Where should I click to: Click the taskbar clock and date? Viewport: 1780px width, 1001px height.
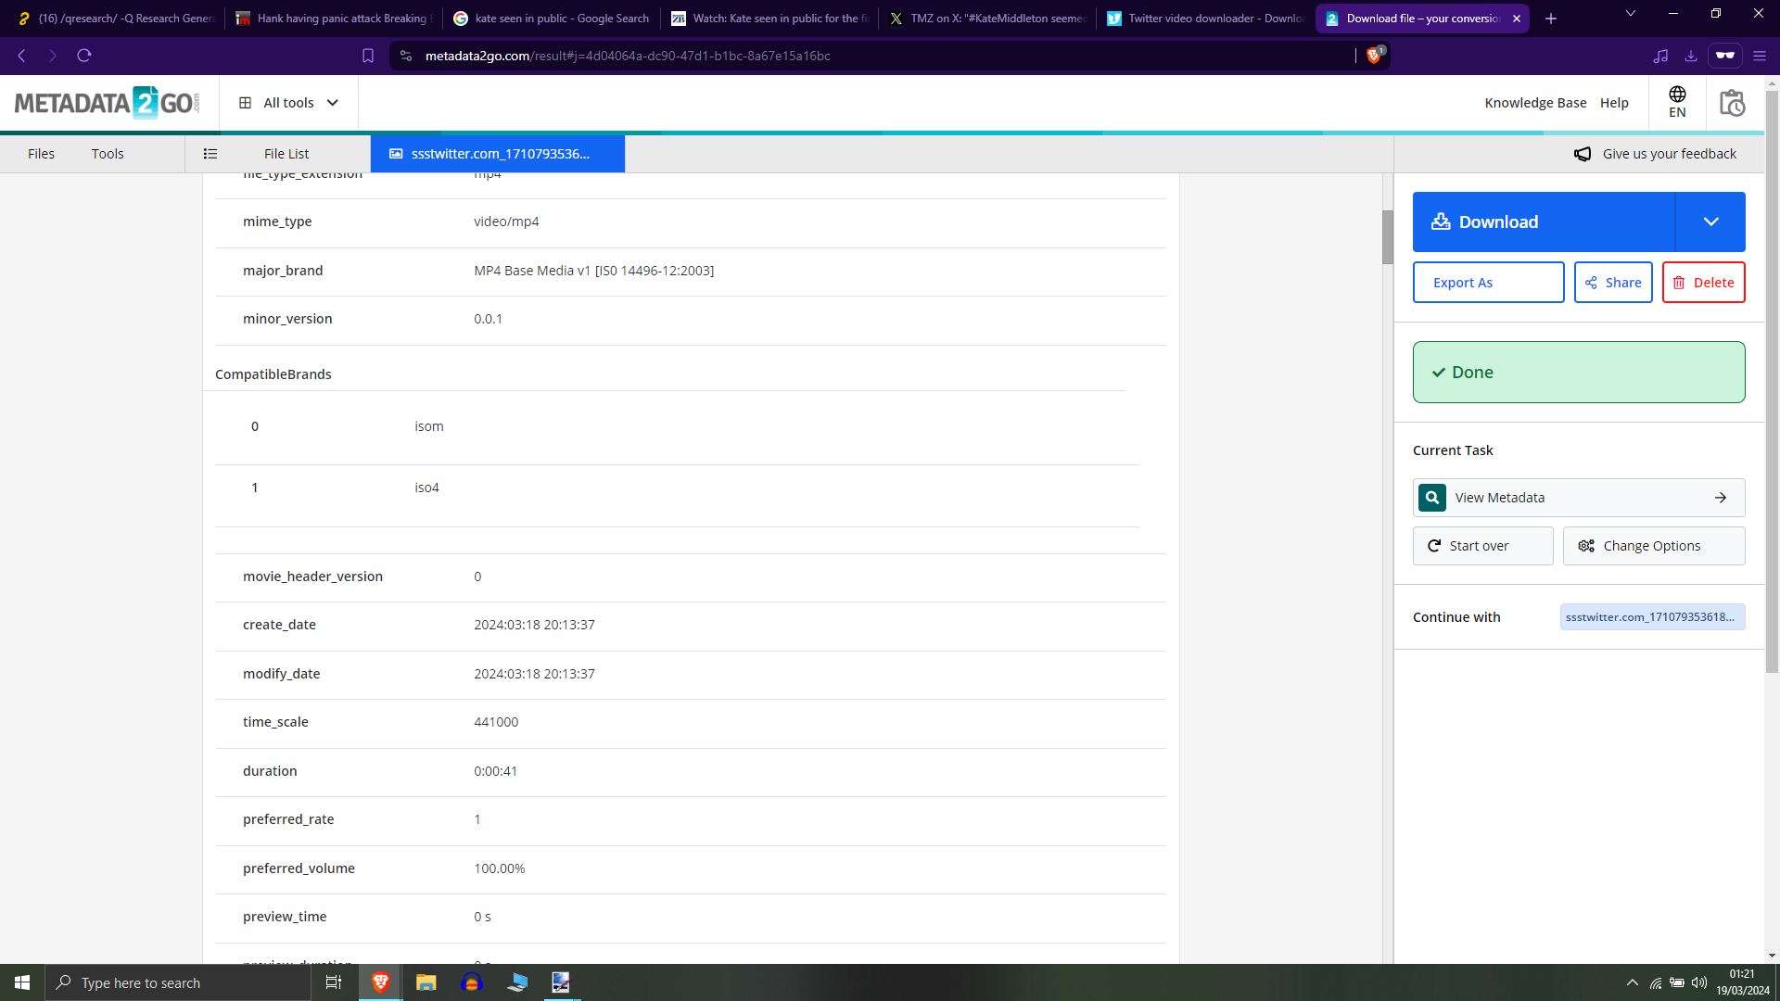click(1742, 982)
